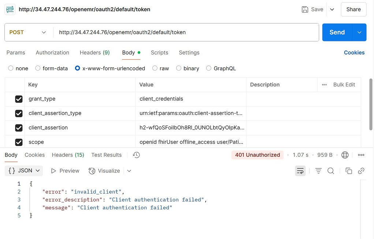Search within the response body
This screenshot has width=375, height=239.
(x=330, y=171)
